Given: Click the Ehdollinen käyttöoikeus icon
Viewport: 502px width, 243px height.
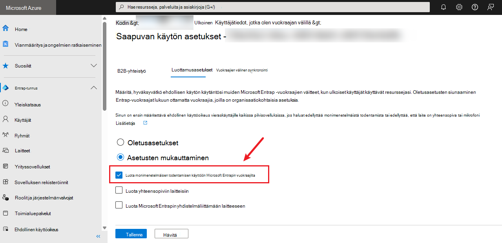Looking at the screenshot, I should click(5, 229).
